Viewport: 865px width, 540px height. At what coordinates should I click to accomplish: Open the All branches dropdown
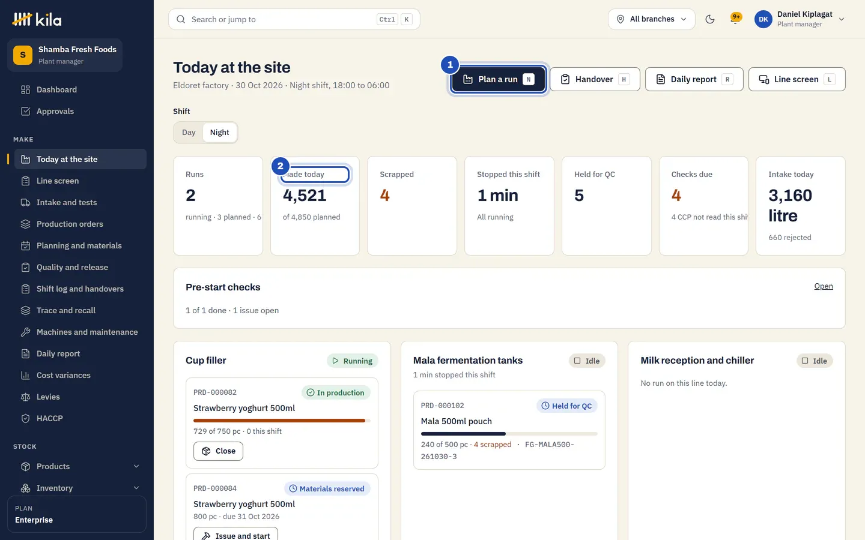652,19
